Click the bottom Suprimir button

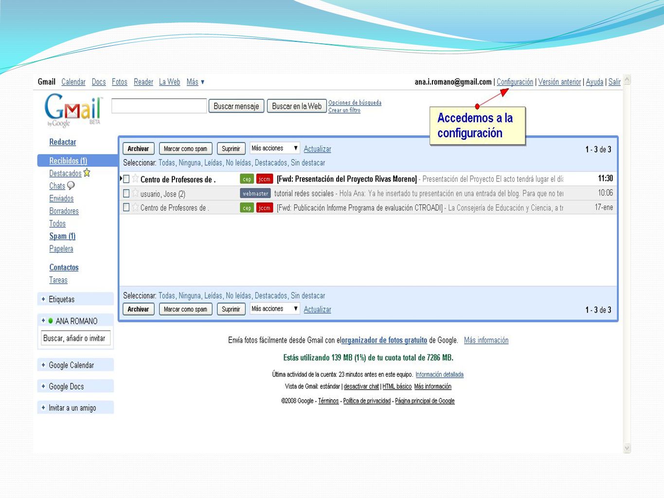pyautogui.click(x=231, y=309)
